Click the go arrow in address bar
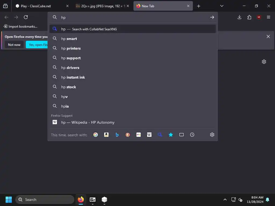Image resolution: width=275 pixels, height=206 pixels. click(x=212, y=17)
